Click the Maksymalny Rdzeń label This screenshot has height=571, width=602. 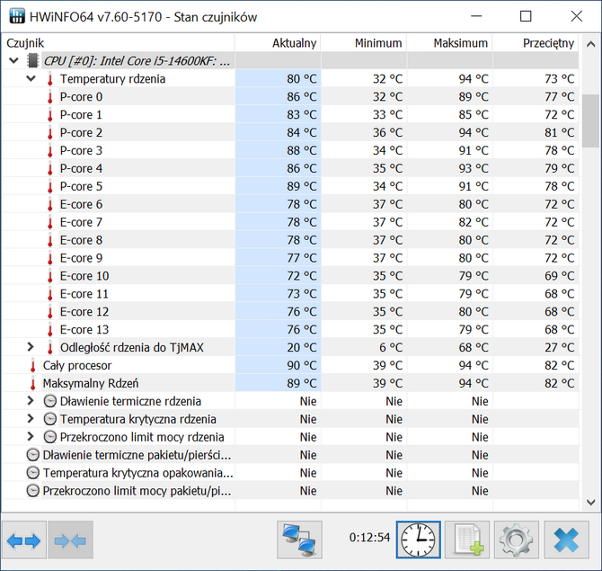91,383
